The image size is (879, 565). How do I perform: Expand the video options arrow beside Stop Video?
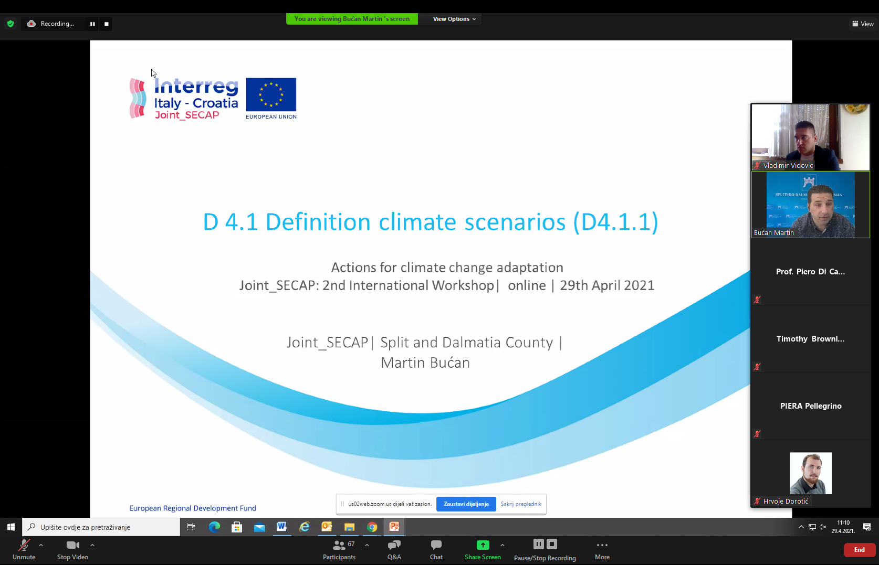pyautogui.click(x=92, y=545)
